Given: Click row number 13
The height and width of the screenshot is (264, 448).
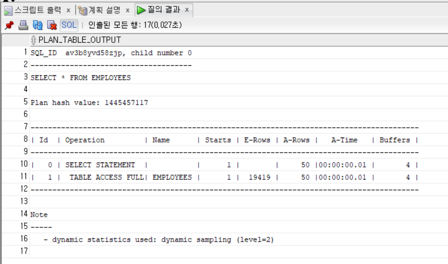Looking at the screenshot, I should click(x=24, y=202).
